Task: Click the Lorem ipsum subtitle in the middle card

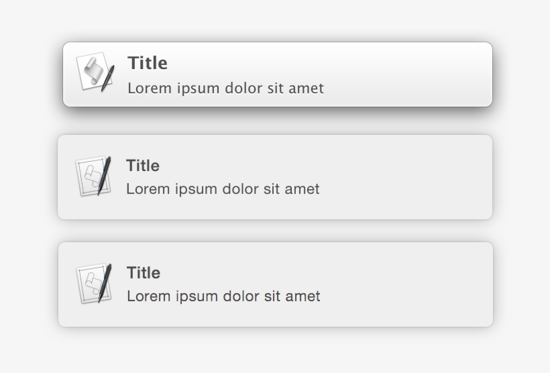Action: [x=223, y=189]
